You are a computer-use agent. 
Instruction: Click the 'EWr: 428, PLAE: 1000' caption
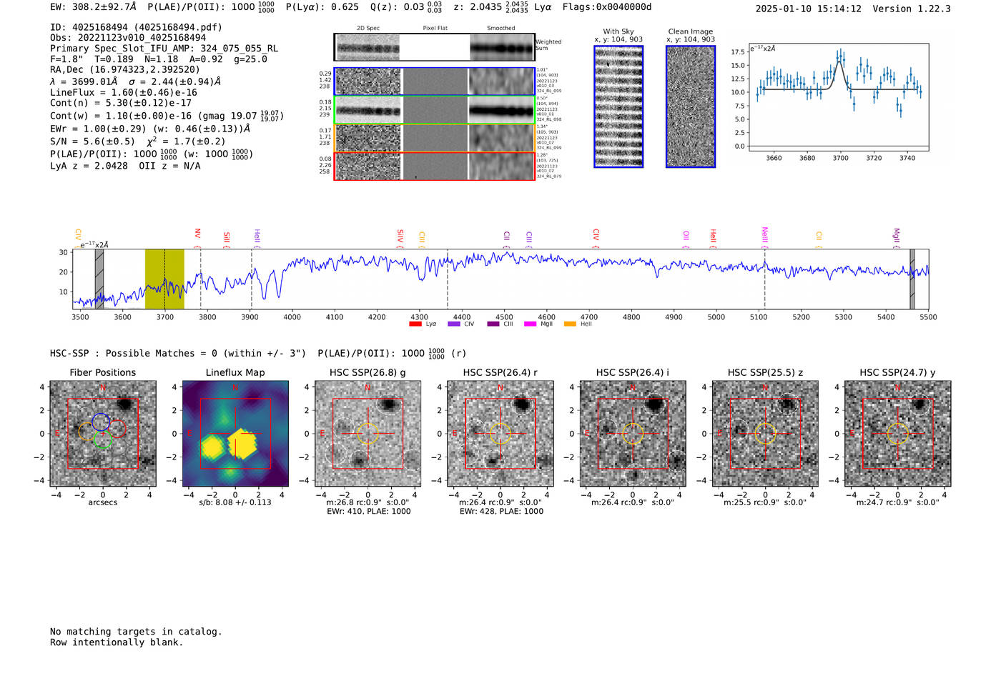pos(501,511)
